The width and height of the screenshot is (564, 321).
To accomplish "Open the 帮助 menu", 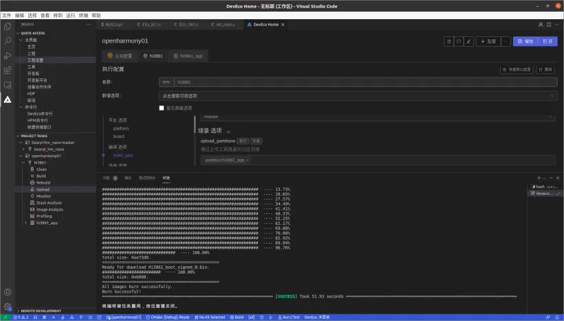I will 96,15.
